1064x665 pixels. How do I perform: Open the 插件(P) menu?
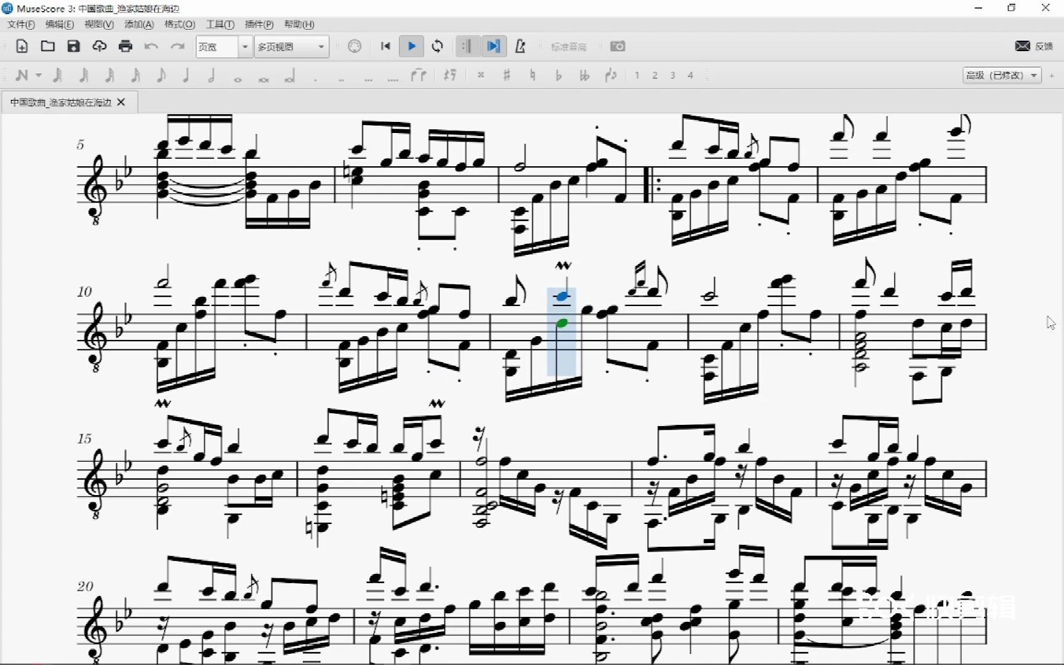point(259,24)
